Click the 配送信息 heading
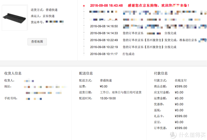Screen dimensions: 207x140 (86, 73)
